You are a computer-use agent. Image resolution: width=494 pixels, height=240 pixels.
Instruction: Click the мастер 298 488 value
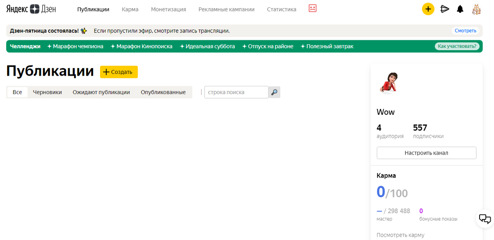coord(393,215)
